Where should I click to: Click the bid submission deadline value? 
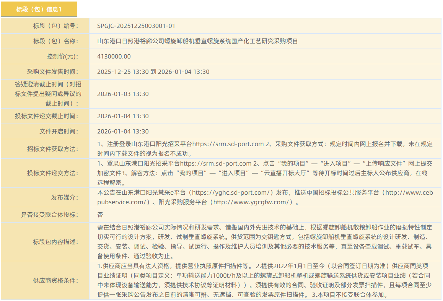click(x=123, y=116)
